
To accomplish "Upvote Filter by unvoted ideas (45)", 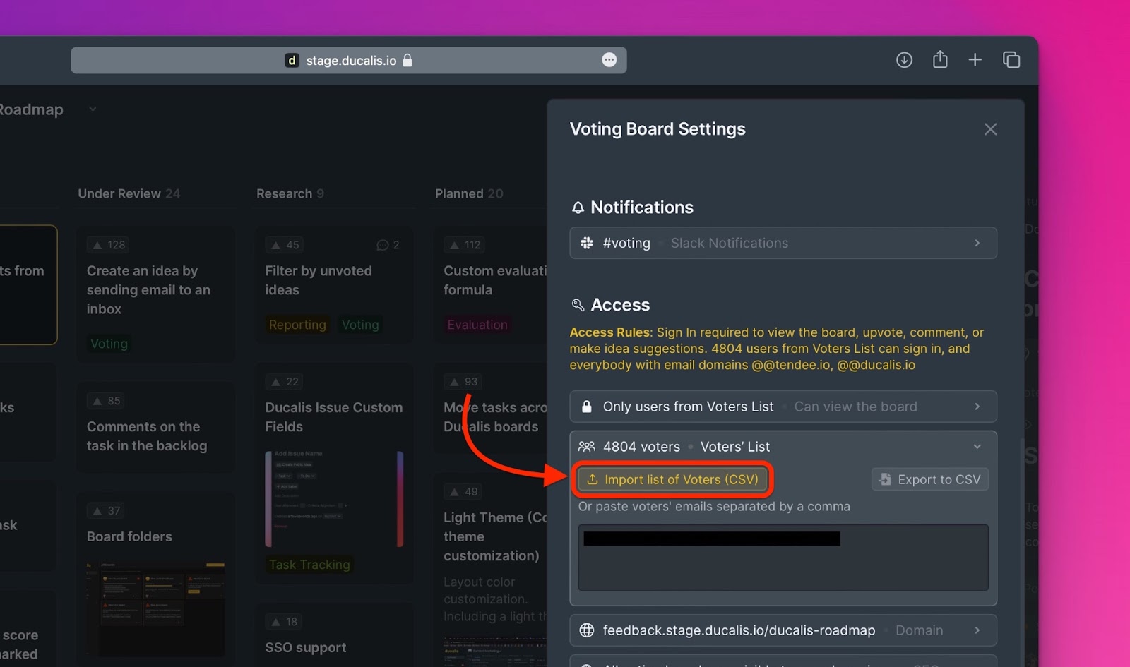I will pos(285,245).
